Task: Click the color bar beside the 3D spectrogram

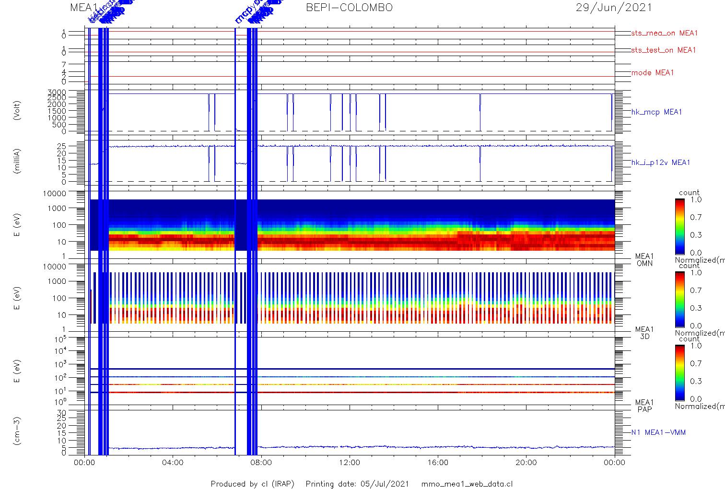Action: (680, 299)
